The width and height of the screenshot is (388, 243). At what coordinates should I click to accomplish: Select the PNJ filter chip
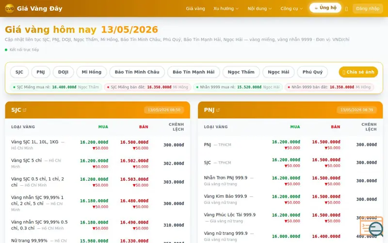click(41, 72)
